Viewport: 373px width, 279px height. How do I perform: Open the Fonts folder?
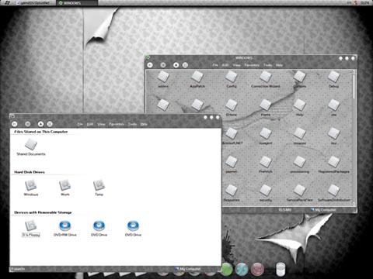(x=266, y=108)
